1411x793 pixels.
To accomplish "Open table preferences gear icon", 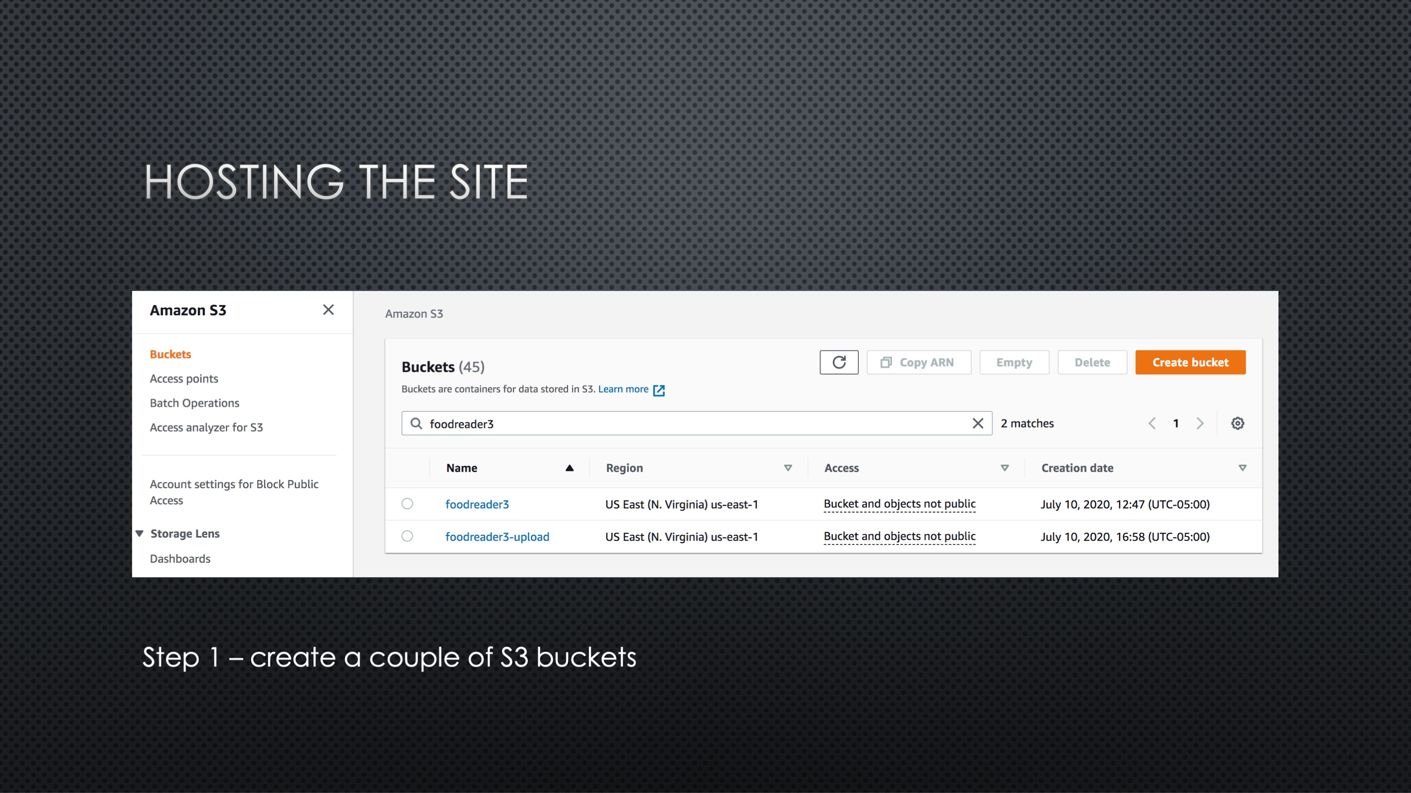I will [1237, 424].
